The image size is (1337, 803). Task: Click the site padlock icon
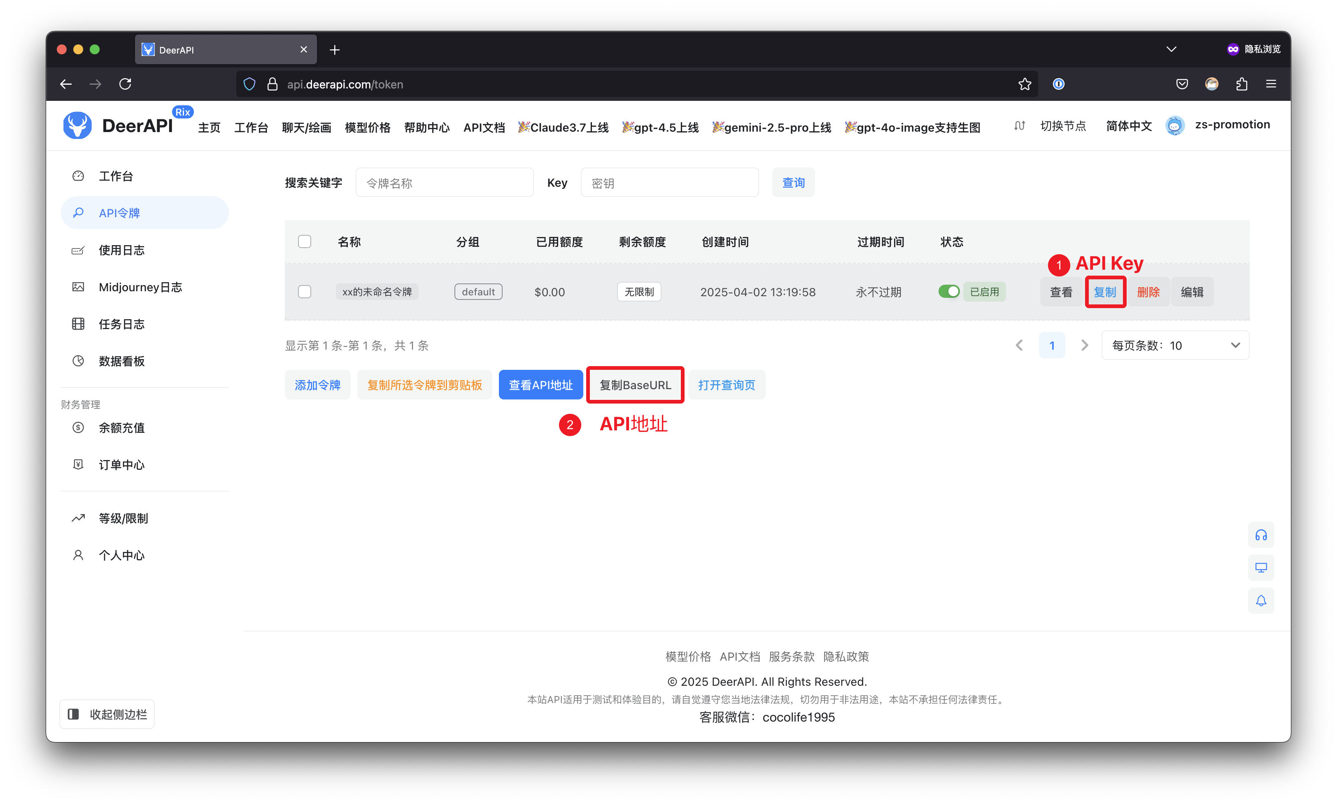tap(272, 84)
